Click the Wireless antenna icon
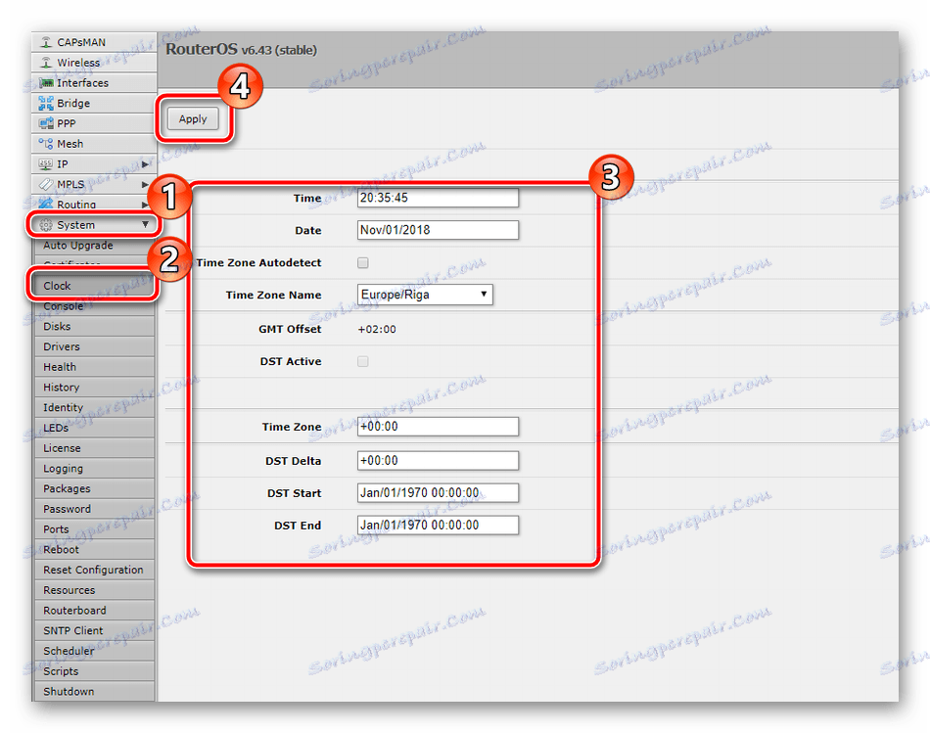Image resolution: width=930 pixels, height=733 pixels. pos(46,63)
